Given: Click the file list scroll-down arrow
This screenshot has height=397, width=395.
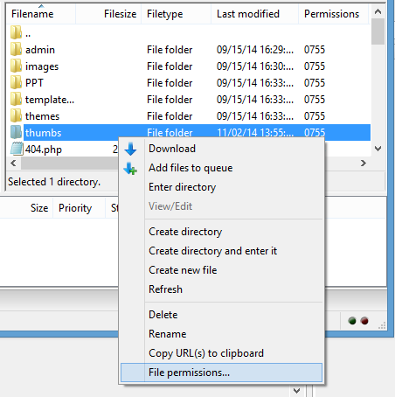Looking at the screenshot, I should 378,149.
